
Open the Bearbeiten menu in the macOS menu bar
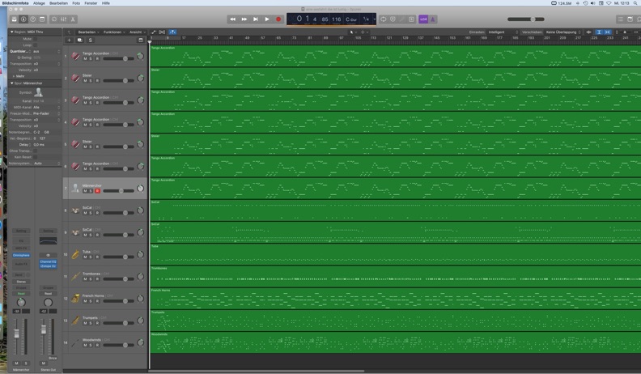click(x=58, y=3)
